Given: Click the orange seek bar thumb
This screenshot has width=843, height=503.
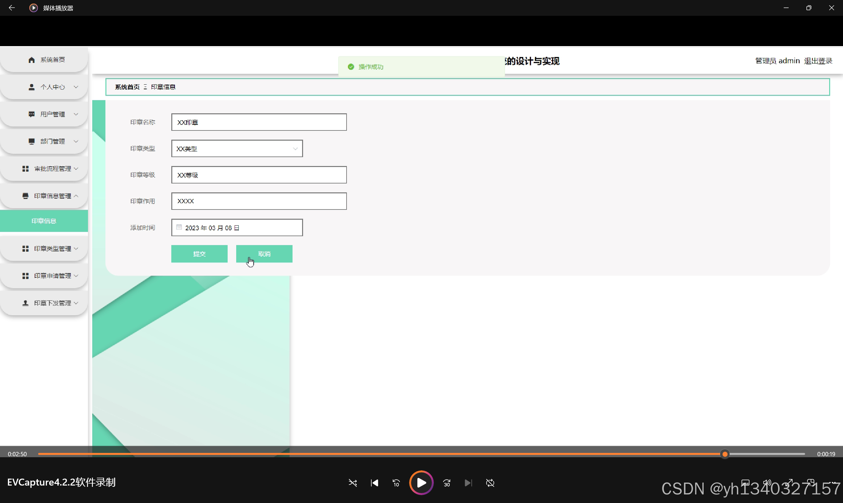Looking at the screenshot, I should point(725,454).
